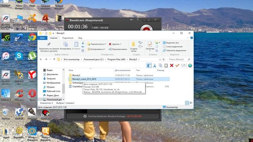This screenshot has width=253, height=142.
Task: Click Снять выделение in ribbon
Action: tap(173, 47)
